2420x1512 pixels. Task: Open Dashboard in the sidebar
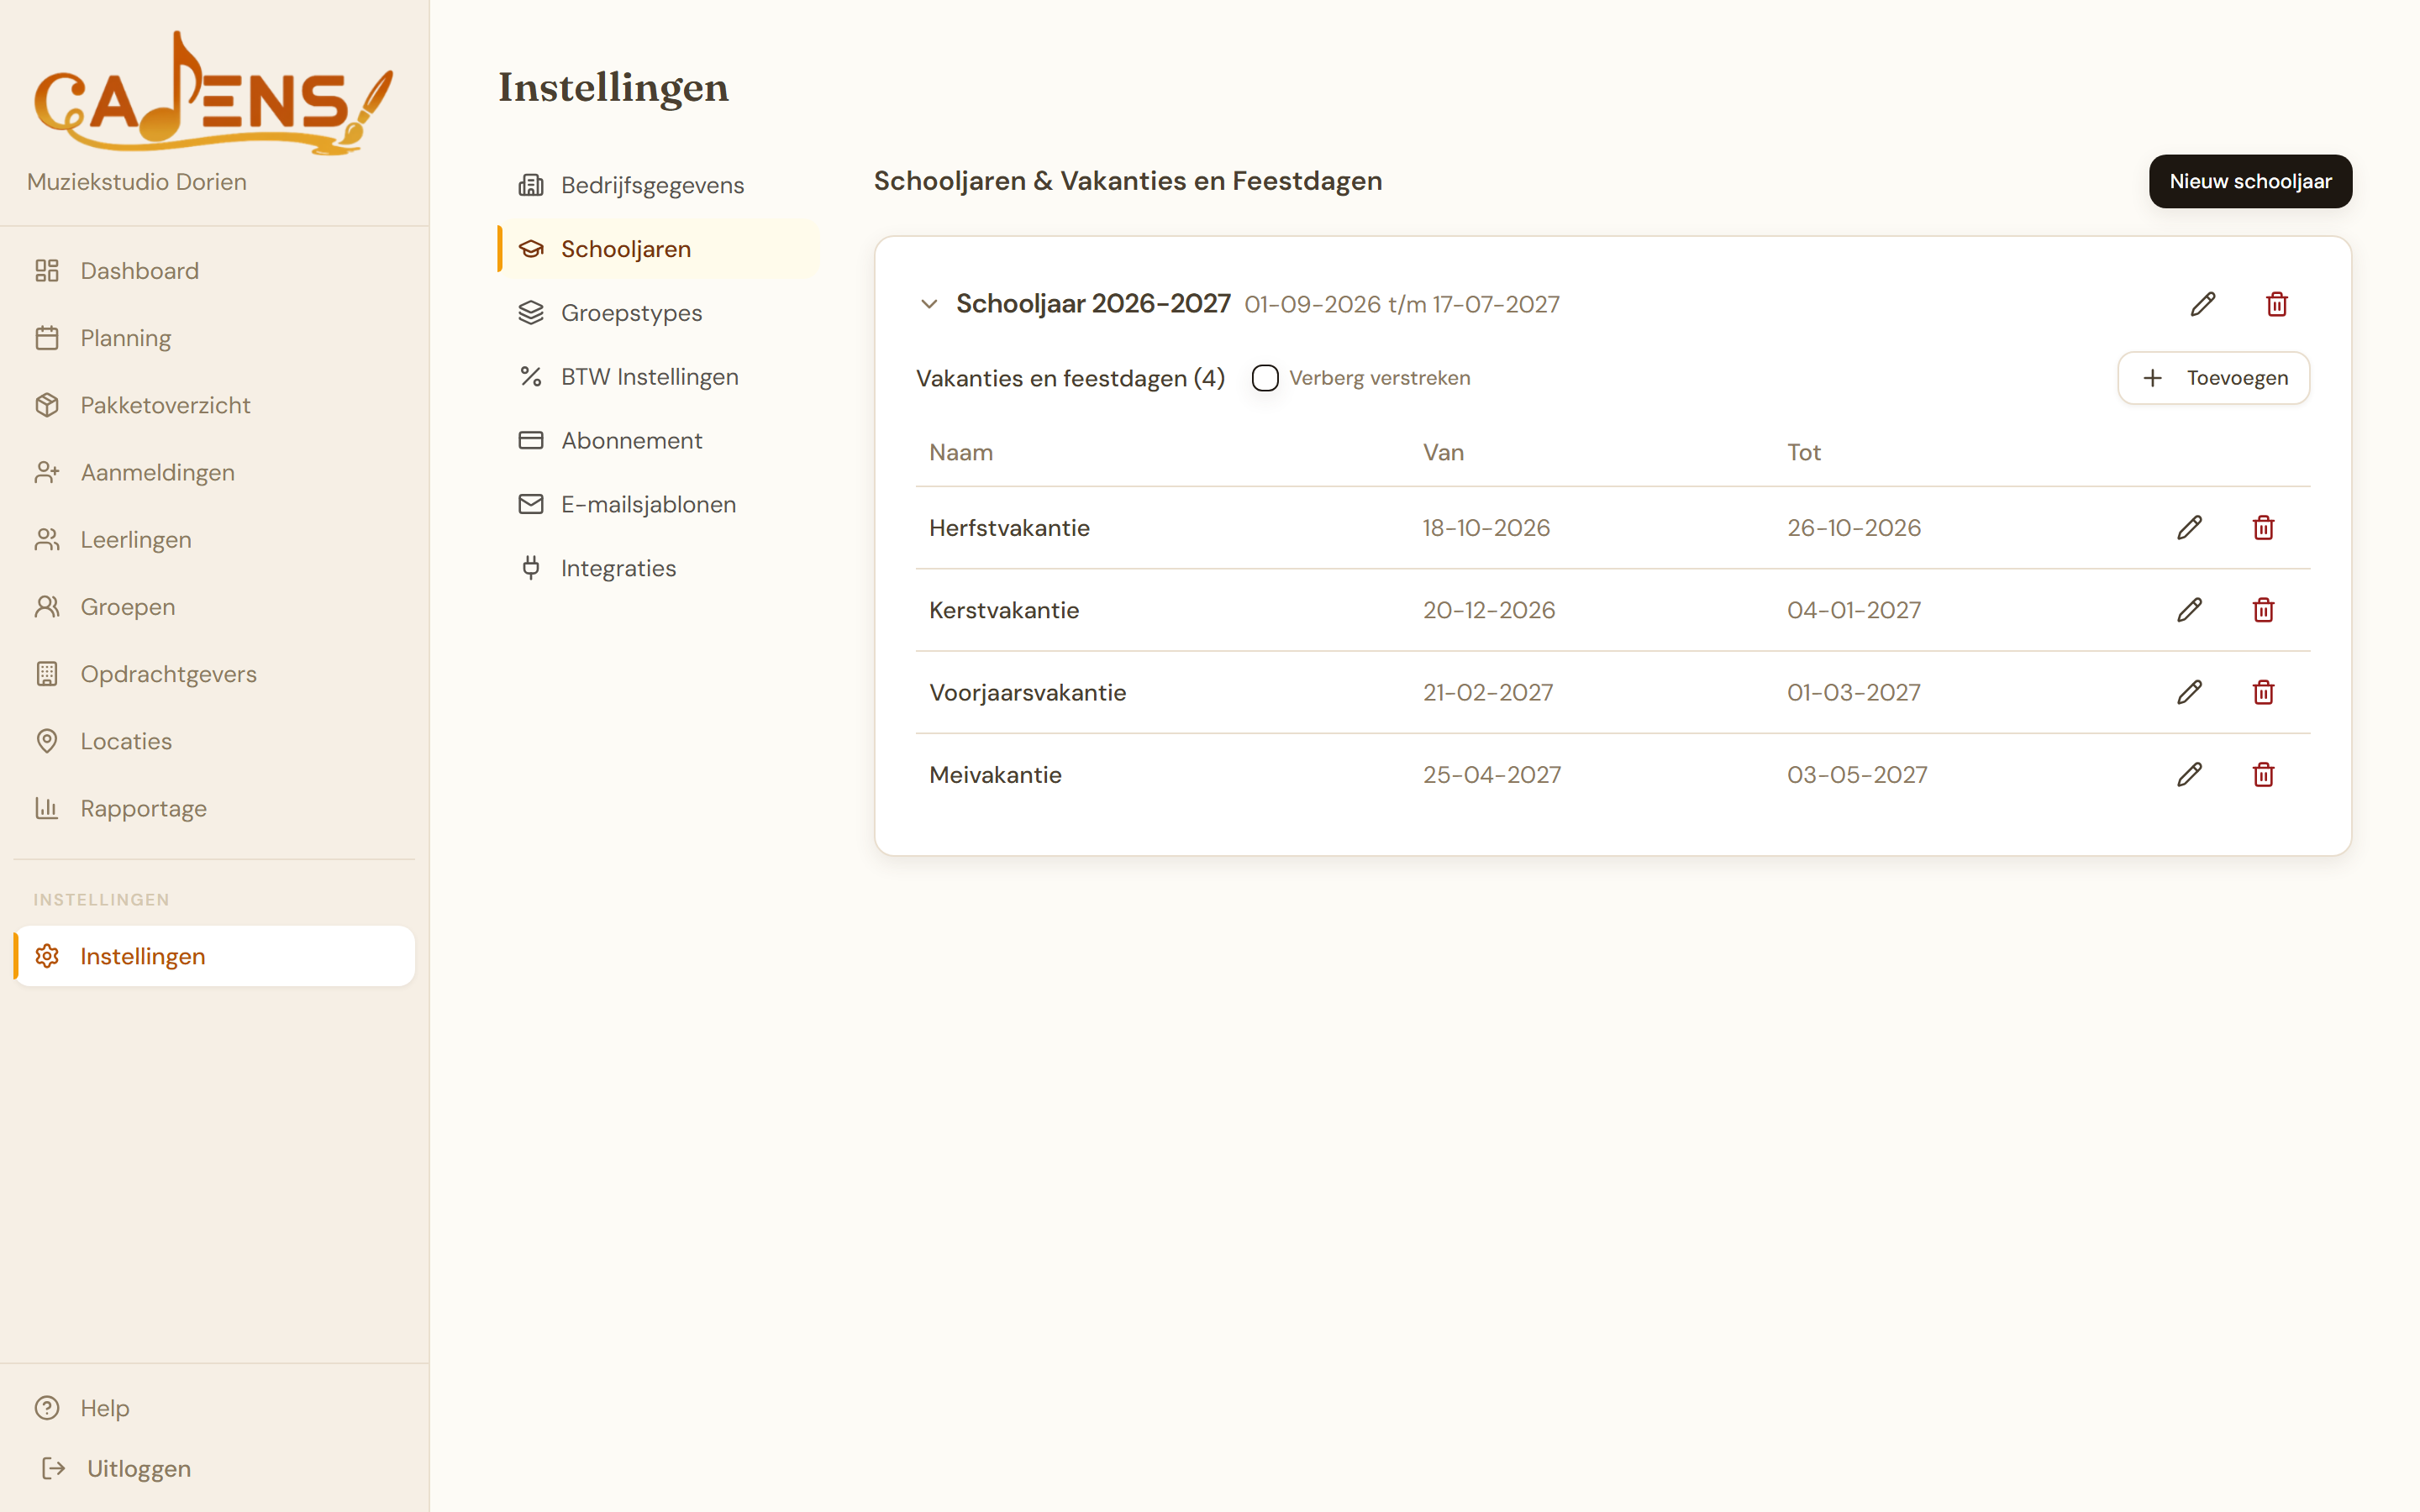pos(214,271)
